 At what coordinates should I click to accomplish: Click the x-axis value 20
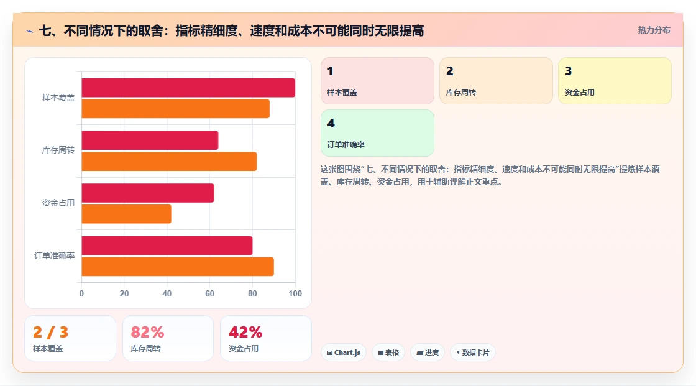(x=124, y=293)
